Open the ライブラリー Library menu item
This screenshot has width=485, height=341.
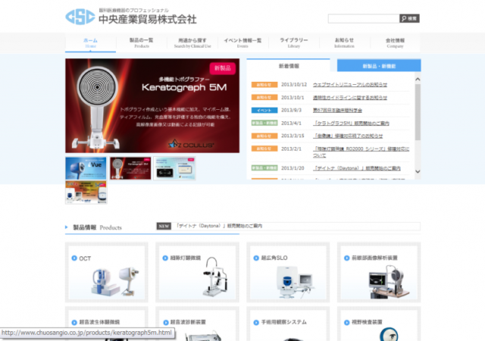294,42
